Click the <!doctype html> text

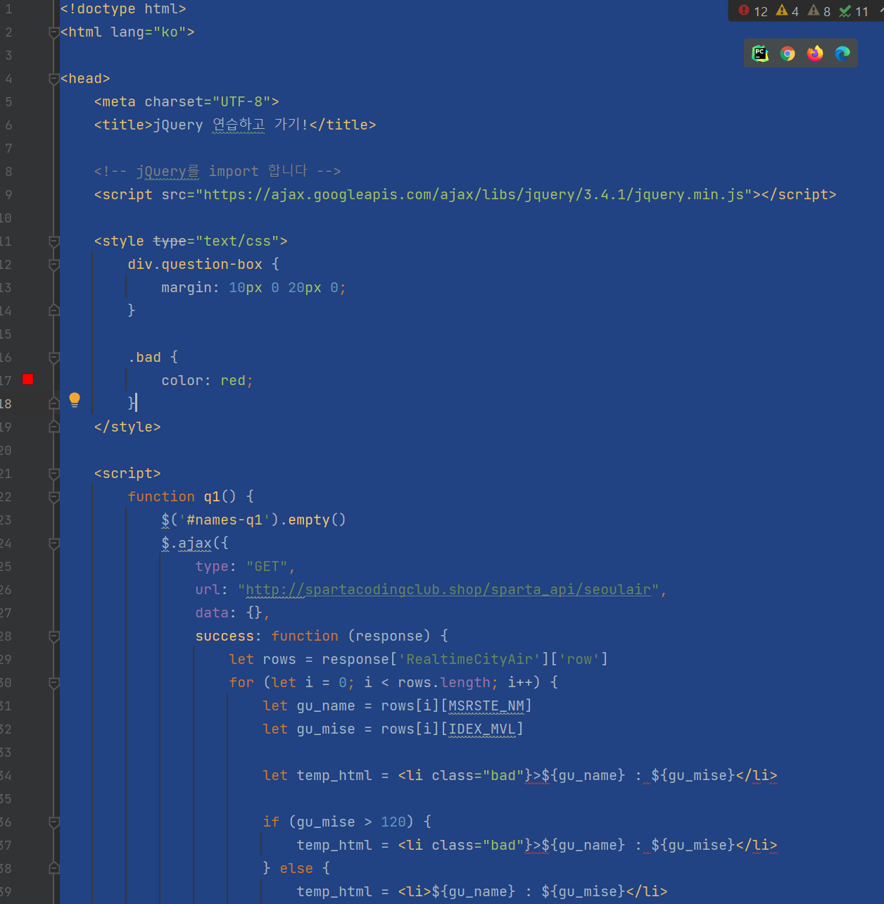123,9
